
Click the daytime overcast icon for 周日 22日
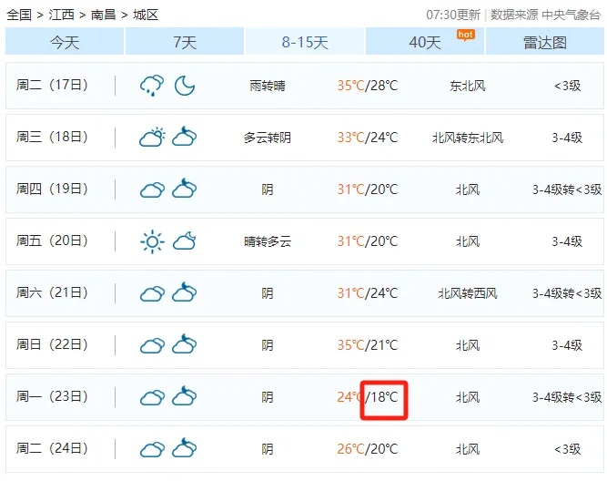click(152, 345)
